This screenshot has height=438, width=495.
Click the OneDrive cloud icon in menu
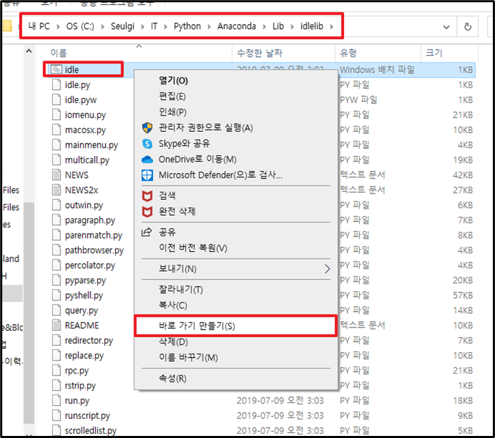click(x=147, y=159)
